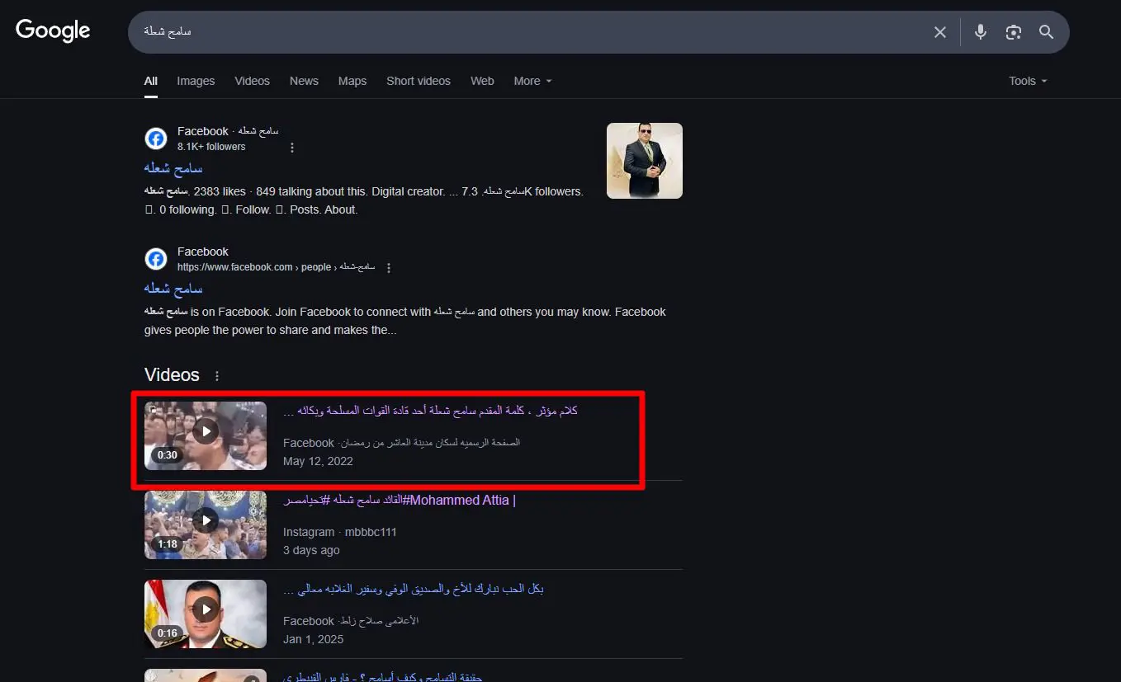The width and height of the screenshot is (1121, 682).
Task: Open search by image camera icon
Action: tap(1013, 32)
